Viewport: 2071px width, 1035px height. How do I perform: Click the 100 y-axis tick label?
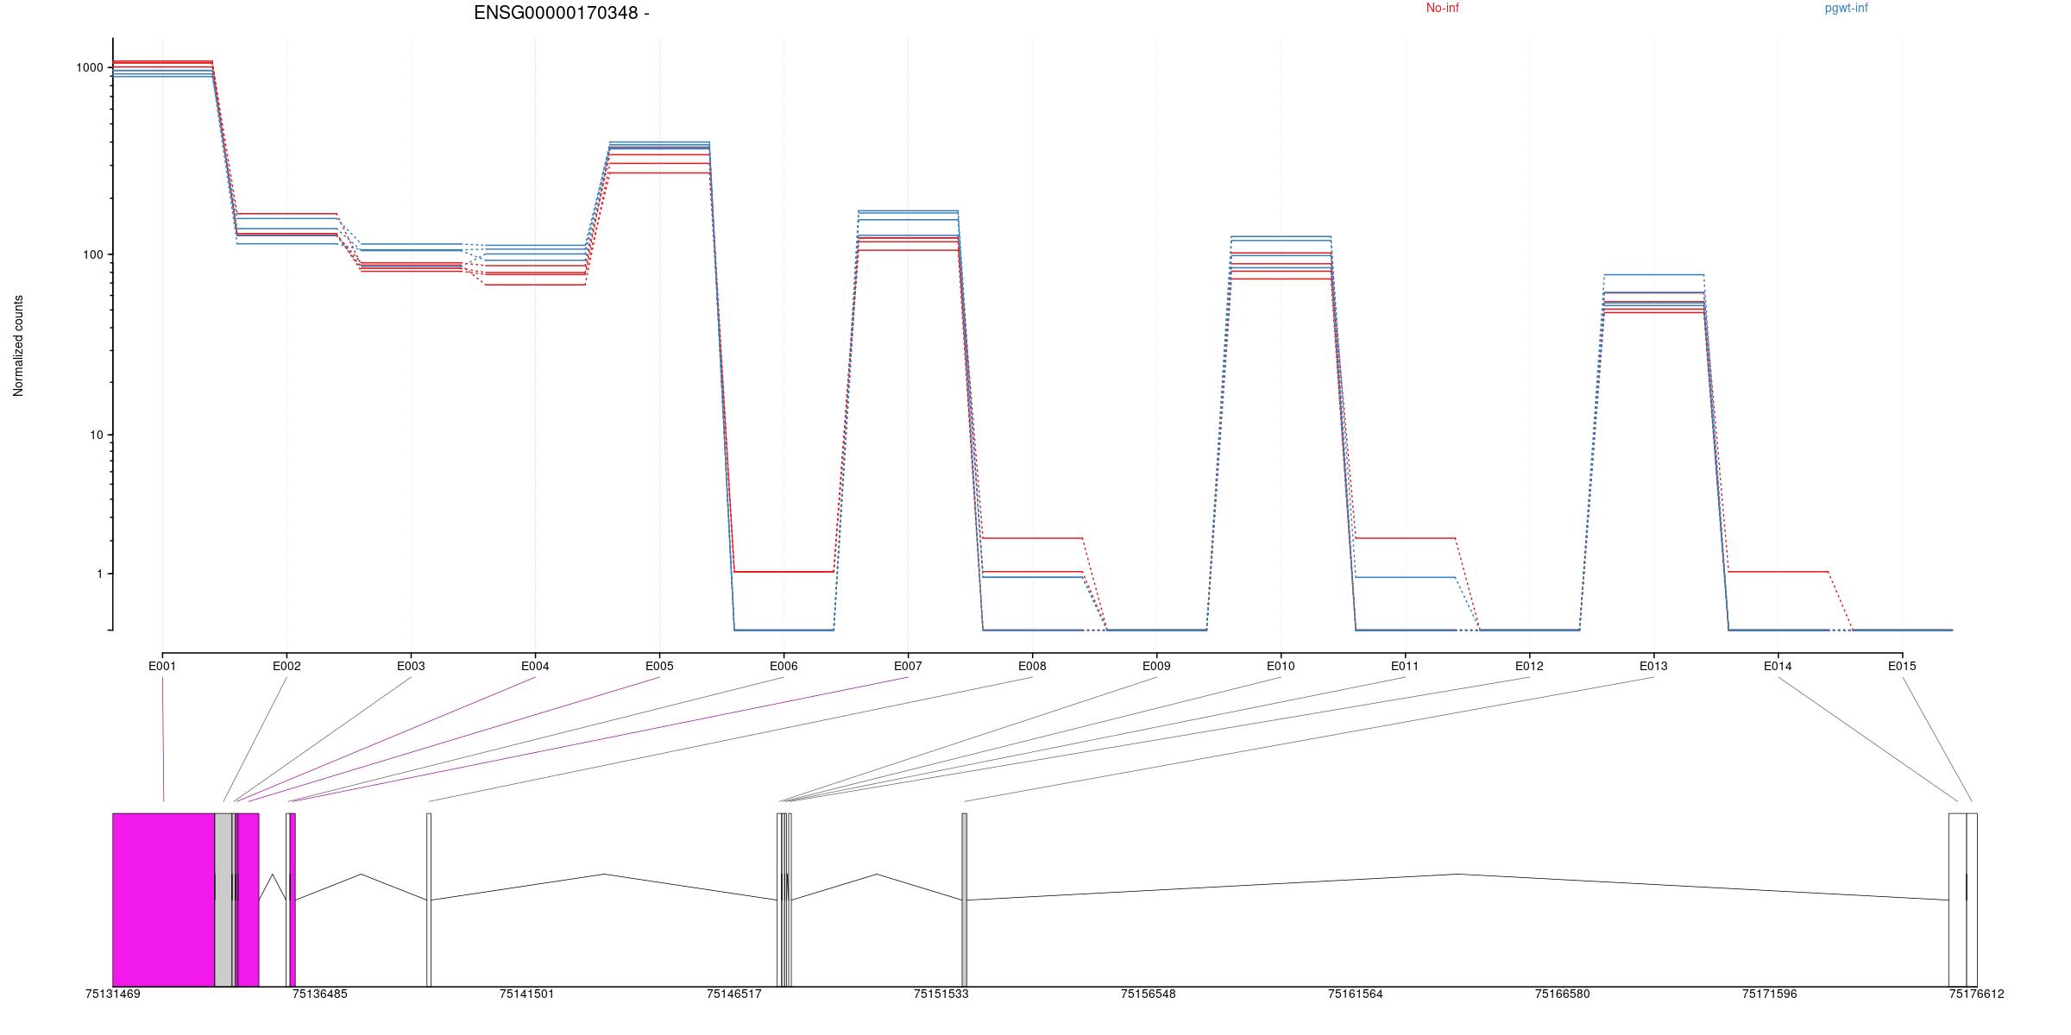coord(92,254)
